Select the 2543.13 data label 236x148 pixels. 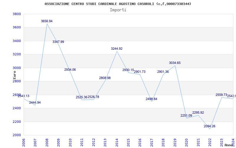point(23,96)
